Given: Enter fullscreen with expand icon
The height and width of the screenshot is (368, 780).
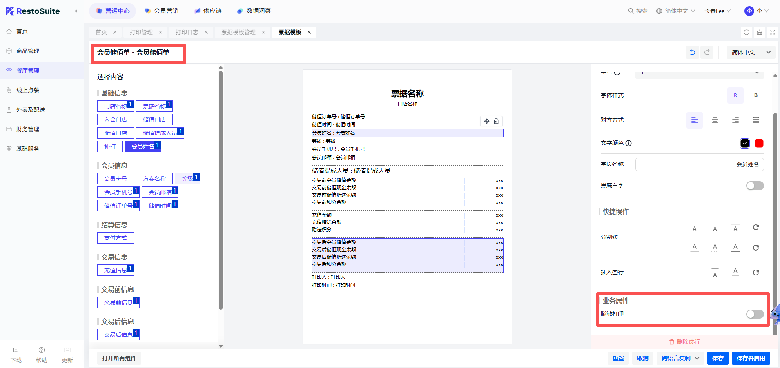Looking at the screenshot, I should pos(772,32).
